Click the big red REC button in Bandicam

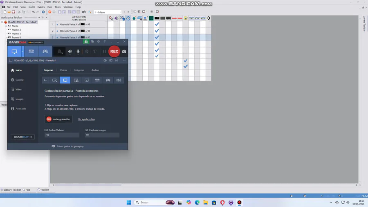114,52
